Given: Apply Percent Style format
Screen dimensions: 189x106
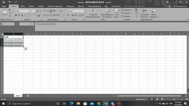Looking at the screenshot, I should click(73, 15).
